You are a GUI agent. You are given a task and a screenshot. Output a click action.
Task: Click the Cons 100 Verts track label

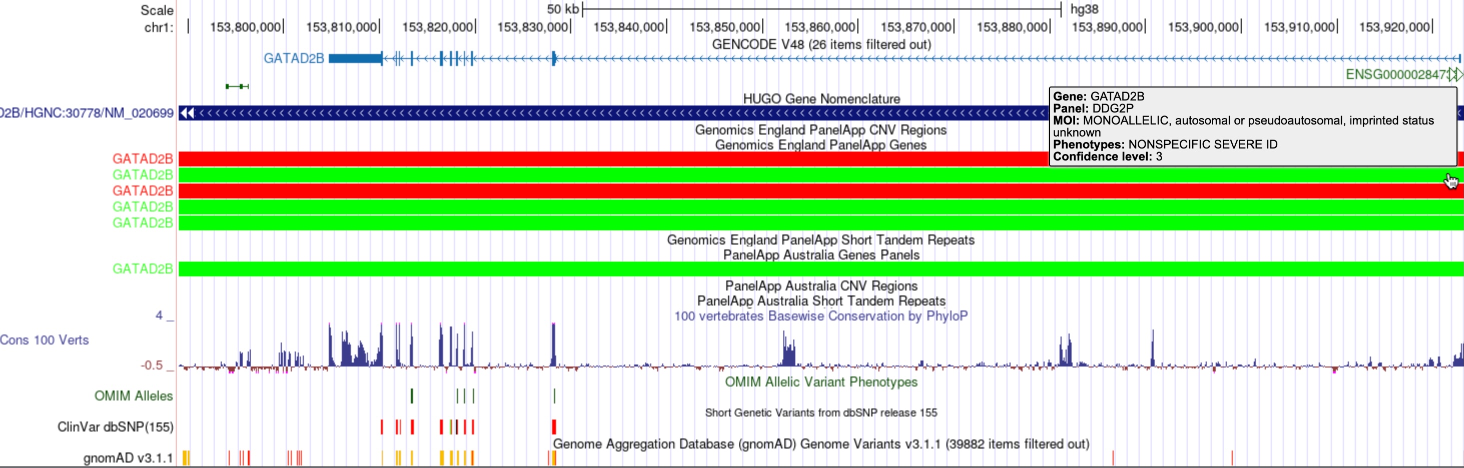44,339
